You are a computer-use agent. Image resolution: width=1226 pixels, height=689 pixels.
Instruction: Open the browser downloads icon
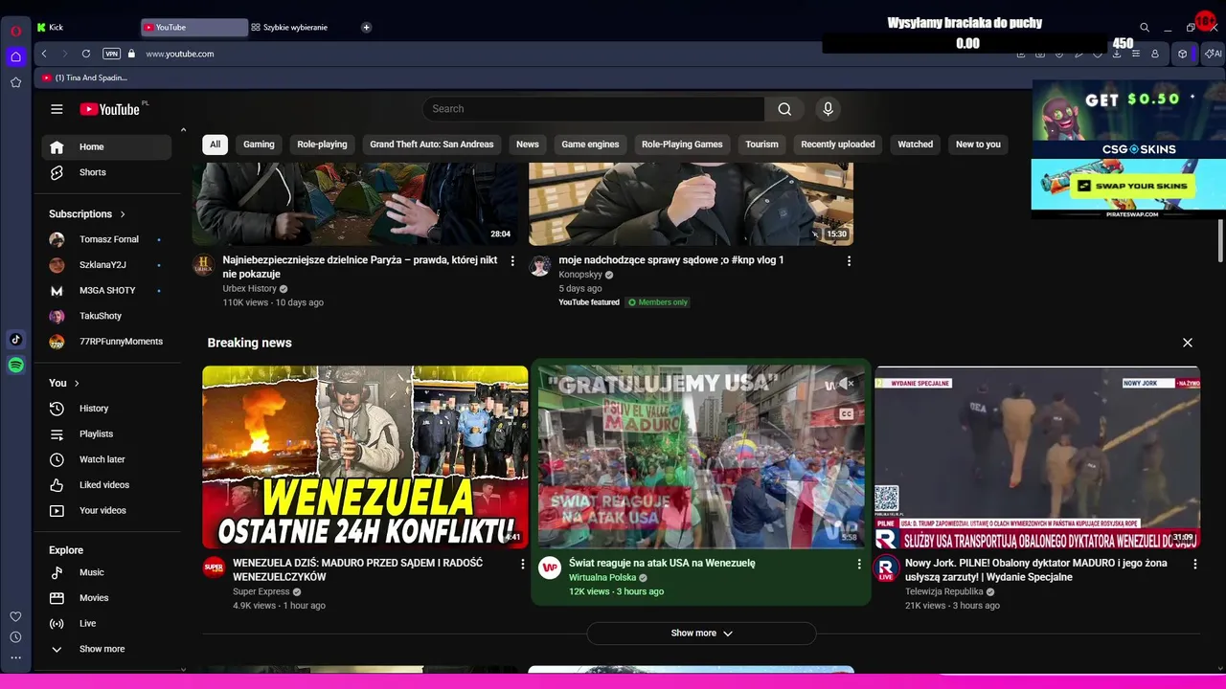1117,54
